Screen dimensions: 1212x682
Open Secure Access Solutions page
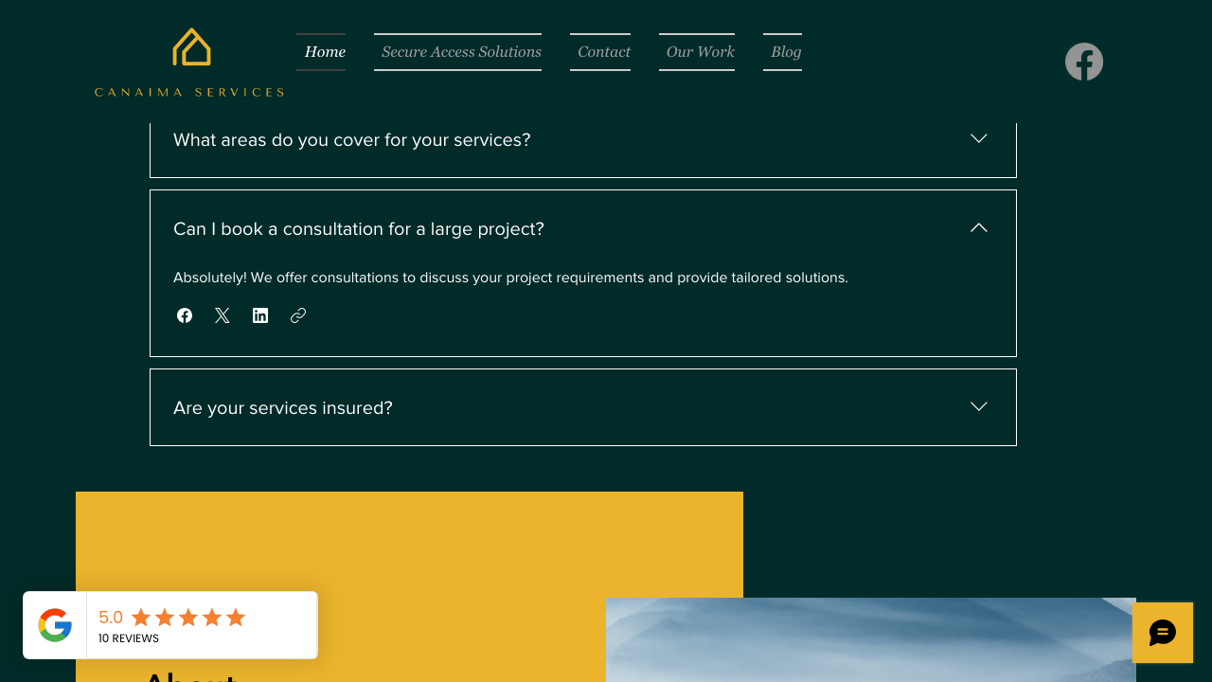point(461,51)
